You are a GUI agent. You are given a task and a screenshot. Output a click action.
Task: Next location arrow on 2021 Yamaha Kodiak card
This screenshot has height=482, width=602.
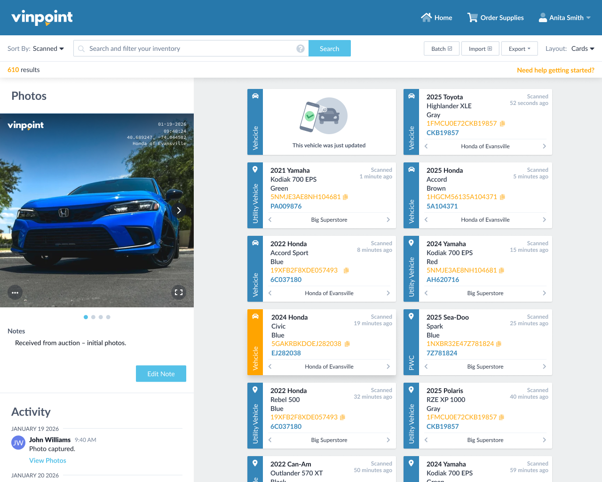(x=388, y=220)
